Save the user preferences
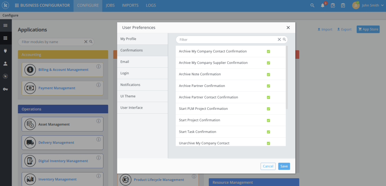The height and width of the screenshot is (186, 386). point(284,166)
